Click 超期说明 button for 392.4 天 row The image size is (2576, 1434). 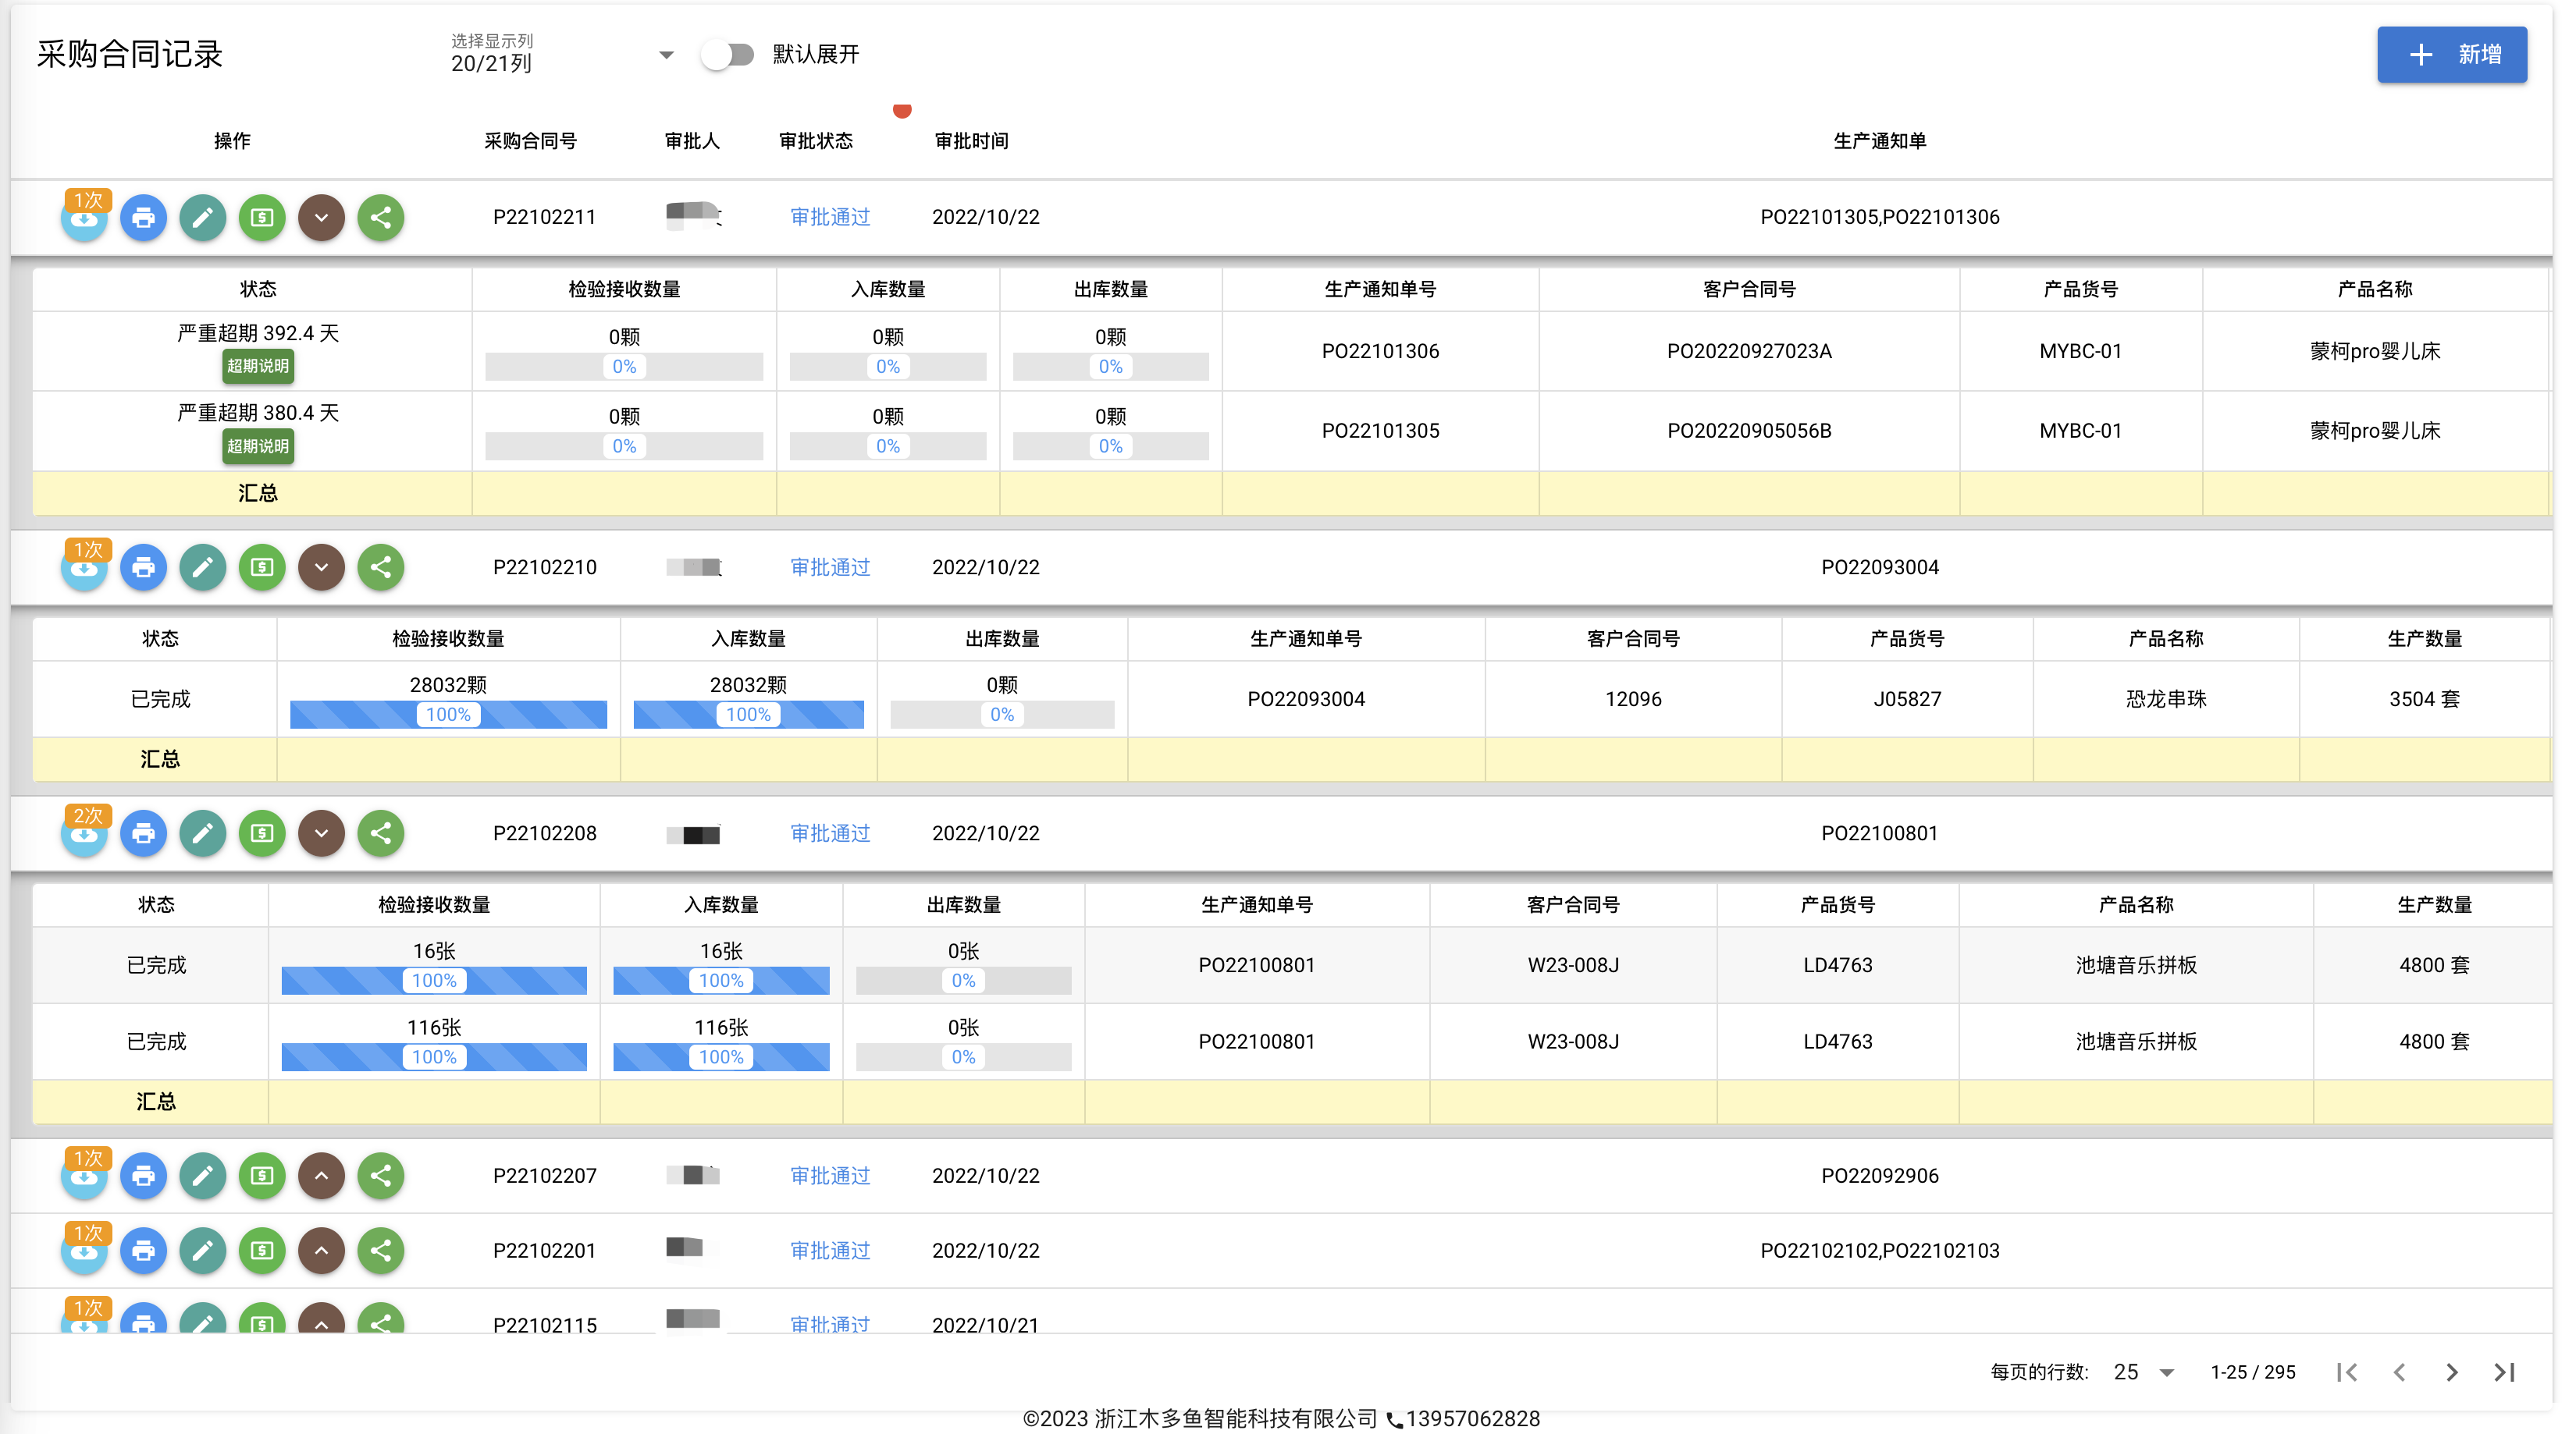pos(258,367)
